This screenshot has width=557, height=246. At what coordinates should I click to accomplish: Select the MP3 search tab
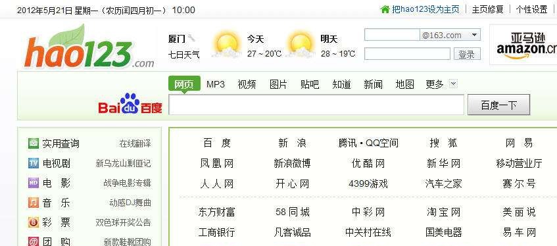[216, 84]
